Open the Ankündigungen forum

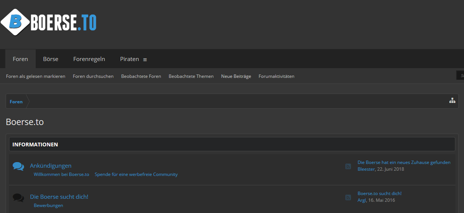click(x=51, y=165)
